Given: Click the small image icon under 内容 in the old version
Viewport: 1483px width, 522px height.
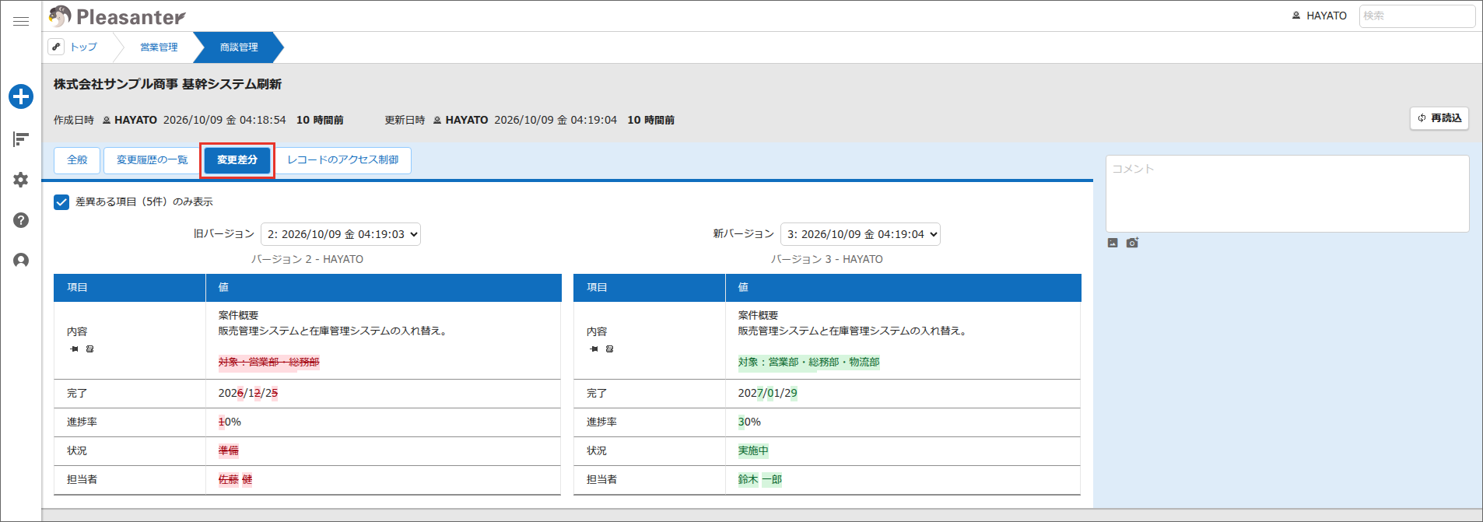Looking at the screenshot, I should point(89,349).
